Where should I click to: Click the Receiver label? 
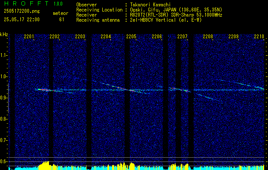click(x=86, y=15)
